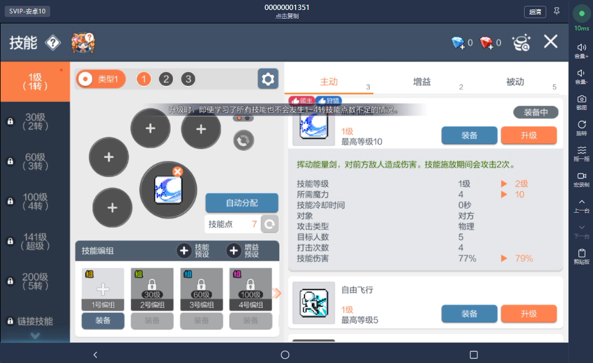Go to previous device with 上一台 arrow

point(581,206)
